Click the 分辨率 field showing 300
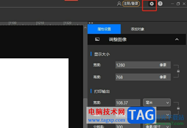Screen dimensions: 187x128 tap(128, 126)
